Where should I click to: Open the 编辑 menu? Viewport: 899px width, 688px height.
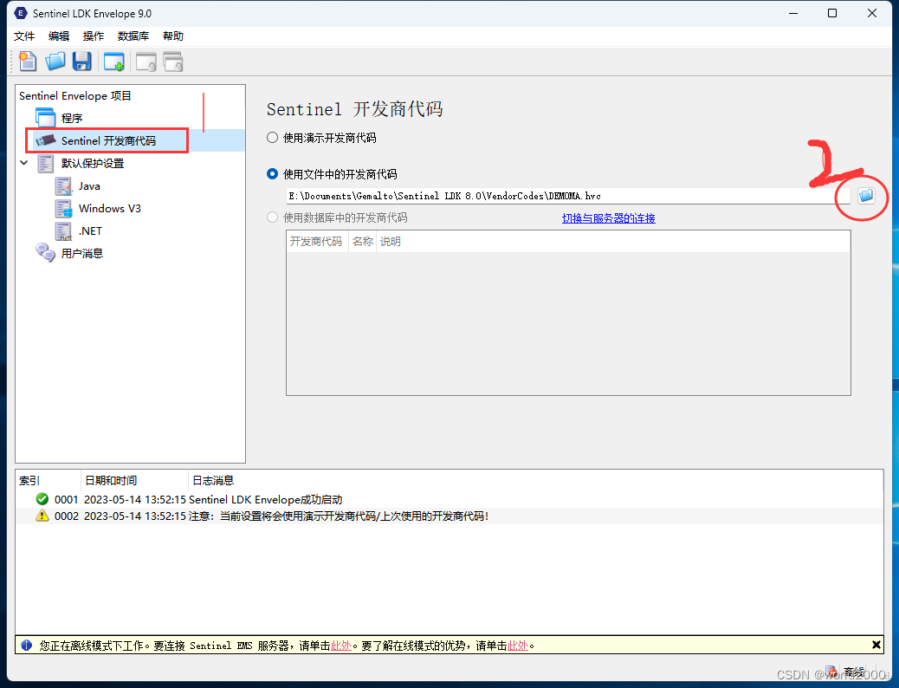(59, 36)
